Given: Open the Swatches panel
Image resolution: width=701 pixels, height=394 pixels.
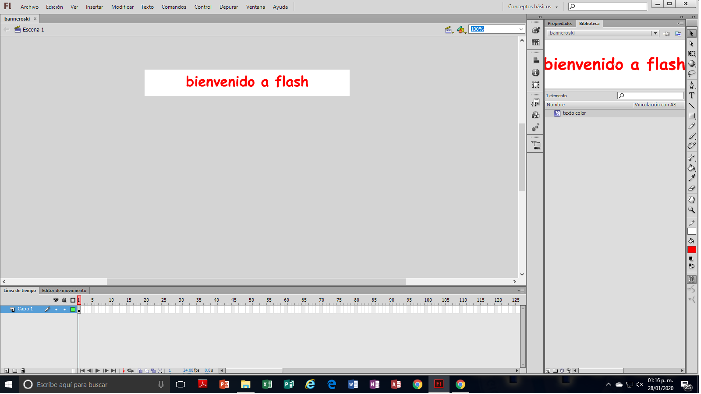Looking at the screenshot, I should 536,42.
